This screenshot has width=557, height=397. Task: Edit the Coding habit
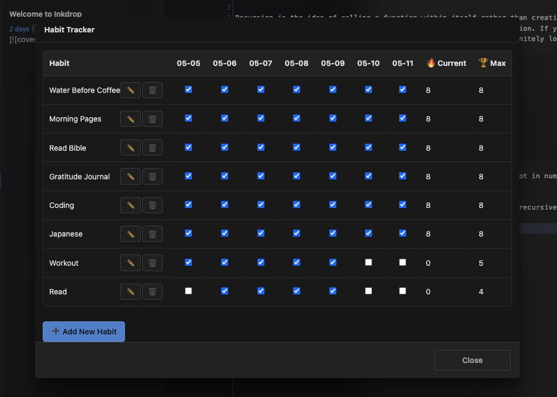[x=130, y=205]
